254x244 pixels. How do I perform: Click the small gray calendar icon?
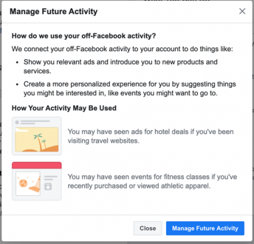48,187
